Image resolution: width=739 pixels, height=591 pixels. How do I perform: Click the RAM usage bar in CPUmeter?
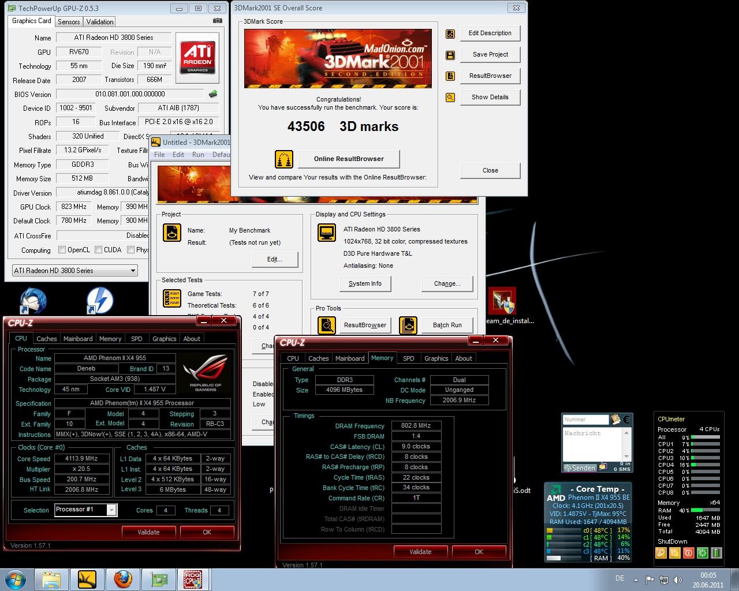[x=706, y=510]
